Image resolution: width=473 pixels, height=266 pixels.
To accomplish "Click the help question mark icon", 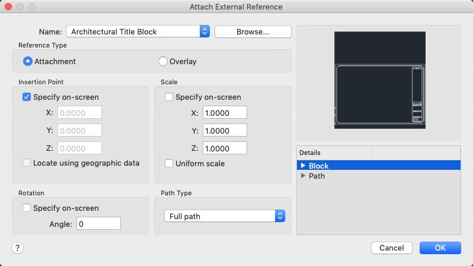I will point(18,248).
